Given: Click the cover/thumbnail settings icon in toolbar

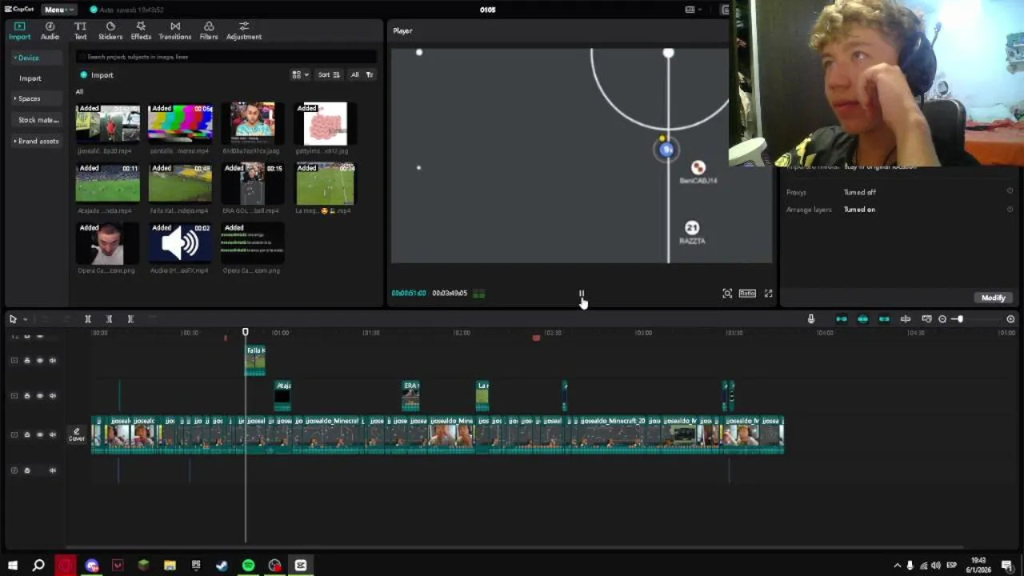Looking at the screenshot, I should coord(926,319).
